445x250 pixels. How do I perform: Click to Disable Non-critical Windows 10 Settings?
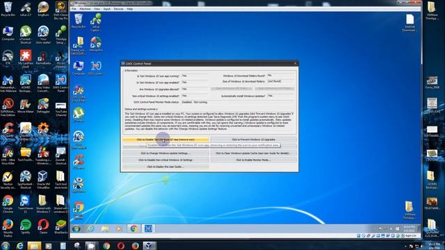tap(165, 160)
